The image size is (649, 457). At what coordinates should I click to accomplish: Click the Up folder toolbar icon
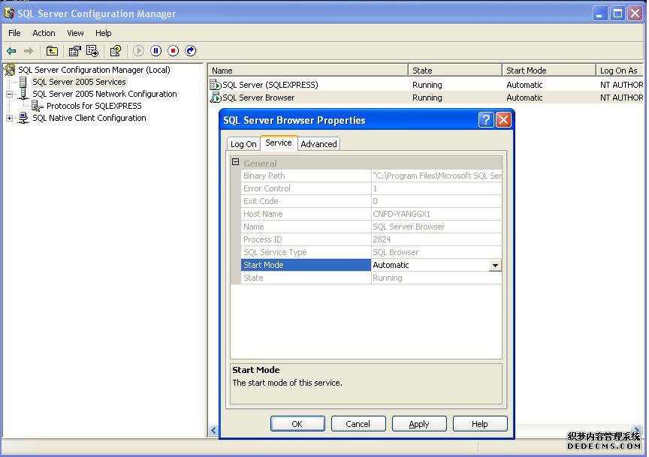(52, 51)
